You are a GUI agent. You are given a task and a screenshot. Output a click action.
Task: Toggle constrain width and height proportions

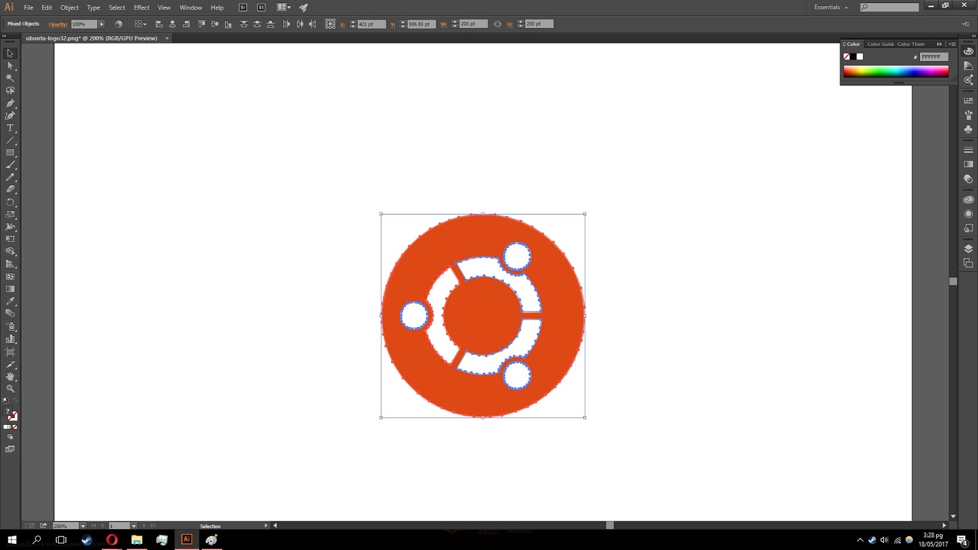point(496,24)
